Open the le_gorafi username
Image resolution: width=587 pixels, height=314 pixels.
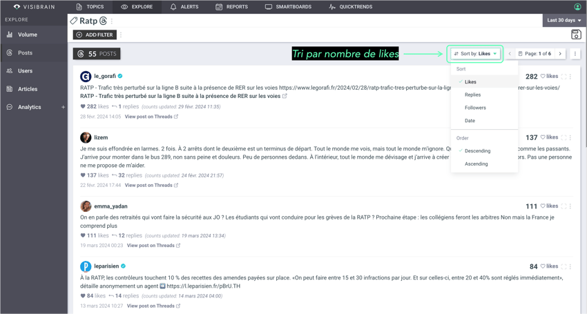pos(105,76)
